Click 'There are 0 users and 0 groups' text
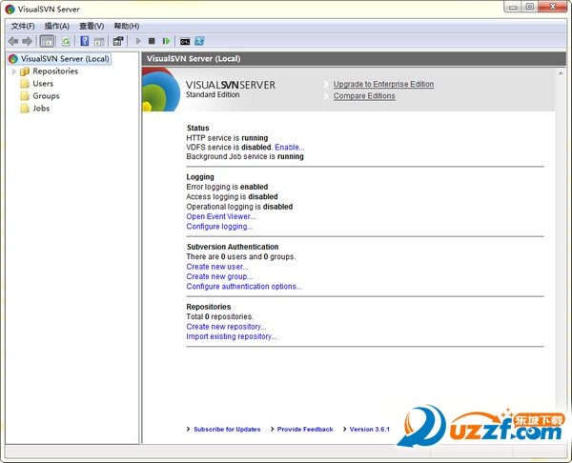This screenshot has width=572, height=463. pyautogui.click(x=241, y=256)
